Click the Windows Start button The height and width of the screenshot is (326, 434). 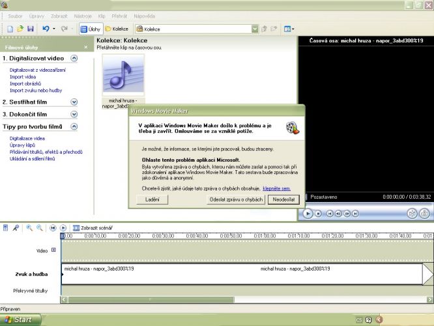[20, 319]
